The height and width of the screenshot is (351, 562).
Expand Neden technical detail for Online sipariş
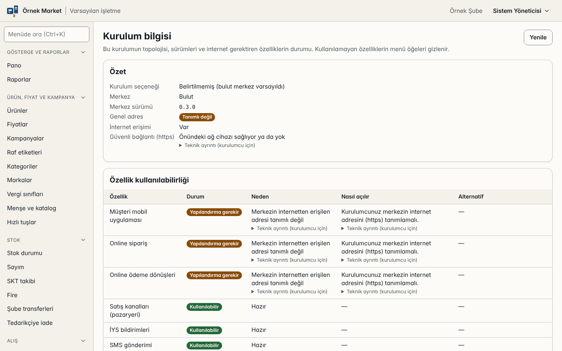coord(289,260)
